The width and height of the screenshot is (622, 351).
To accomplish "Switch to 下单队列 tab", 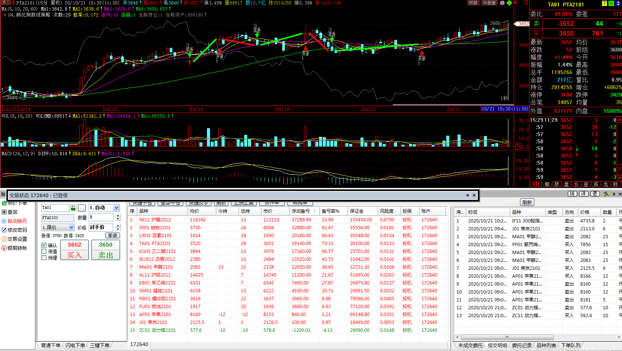I will [570, 345].
